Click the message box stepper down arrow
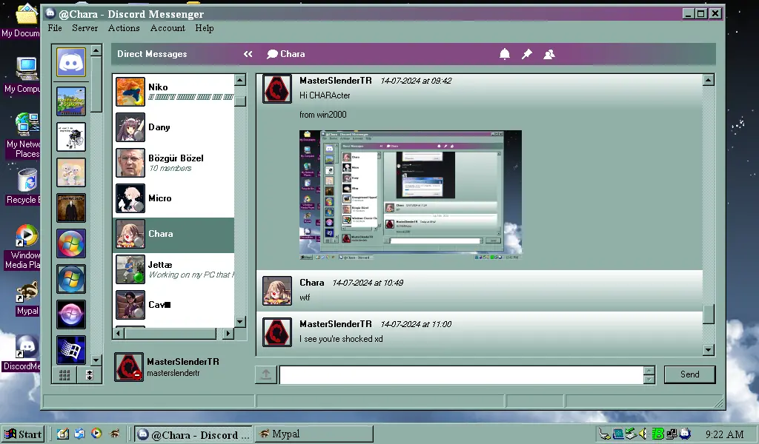 [649, 380]
